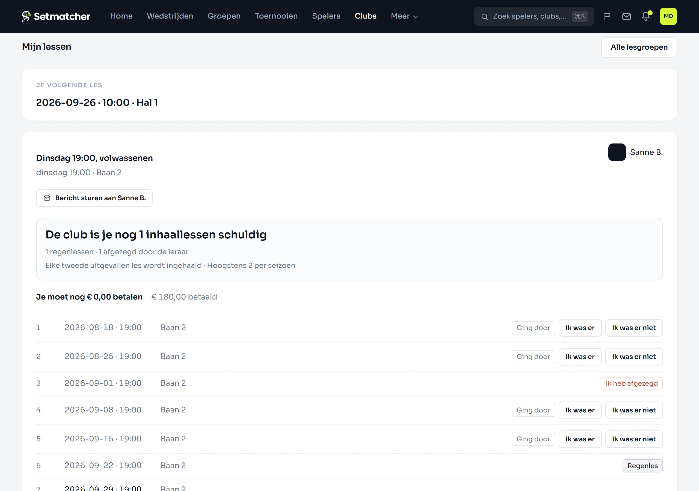Mark 'Ik was er niet' for lesson 2026-09-15
The image size is (699, 491).
[633, 439]
